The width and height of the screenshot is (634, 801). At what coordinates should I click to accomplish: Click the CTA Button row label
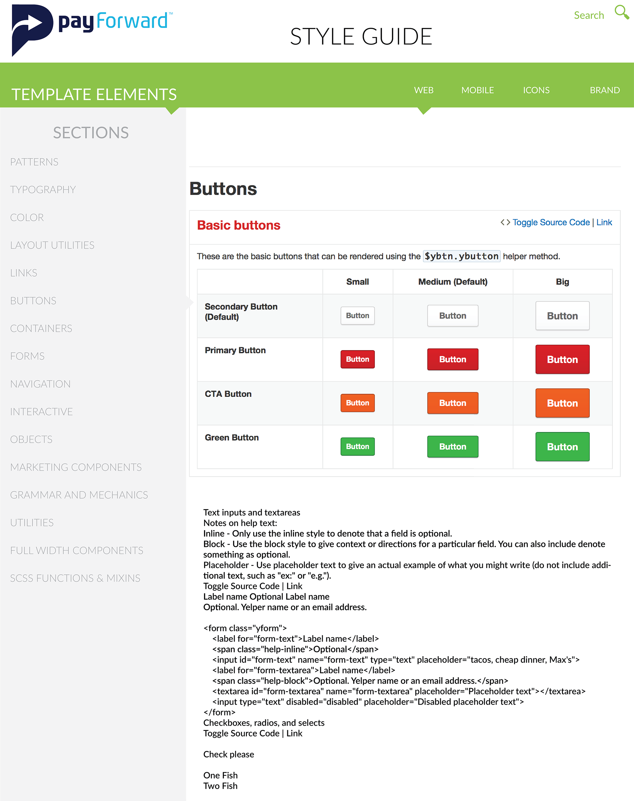tap(228, 394)
